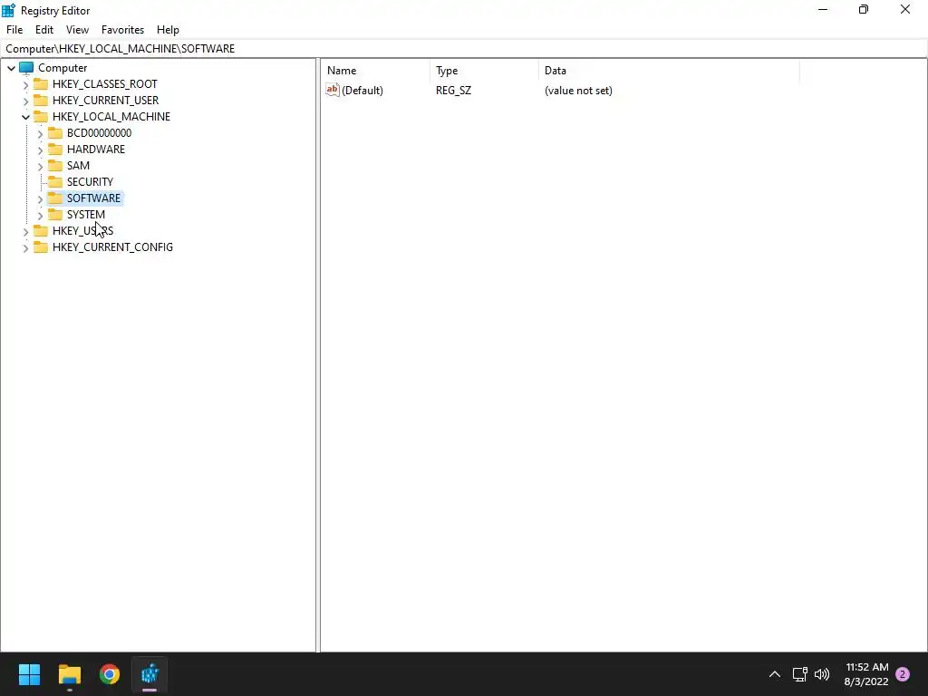Expand HKEY_CURRENT_CONFIG chevron

(25, 248)
